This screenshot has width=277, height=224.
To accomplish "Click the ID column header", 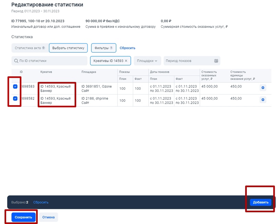I will click(21, 72).
